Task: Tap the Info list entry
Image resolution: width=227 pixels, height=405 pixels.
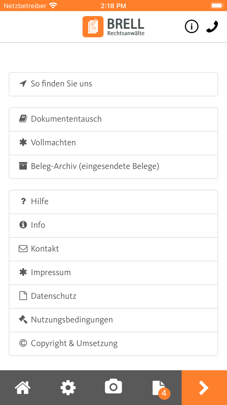Action: (38, 225)
